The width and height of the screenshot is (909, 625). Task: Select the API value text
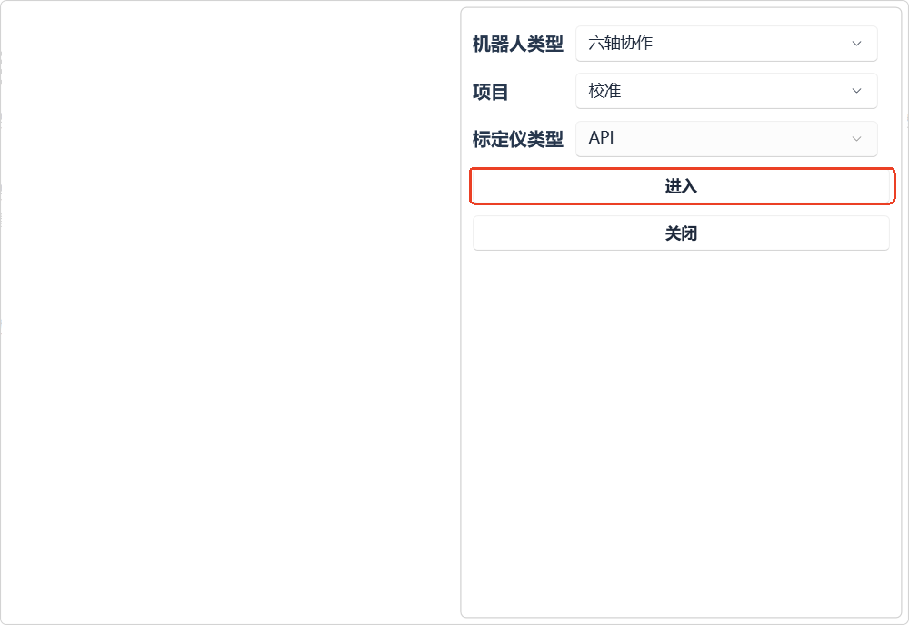pyautogui.click(x=602, y=138)
